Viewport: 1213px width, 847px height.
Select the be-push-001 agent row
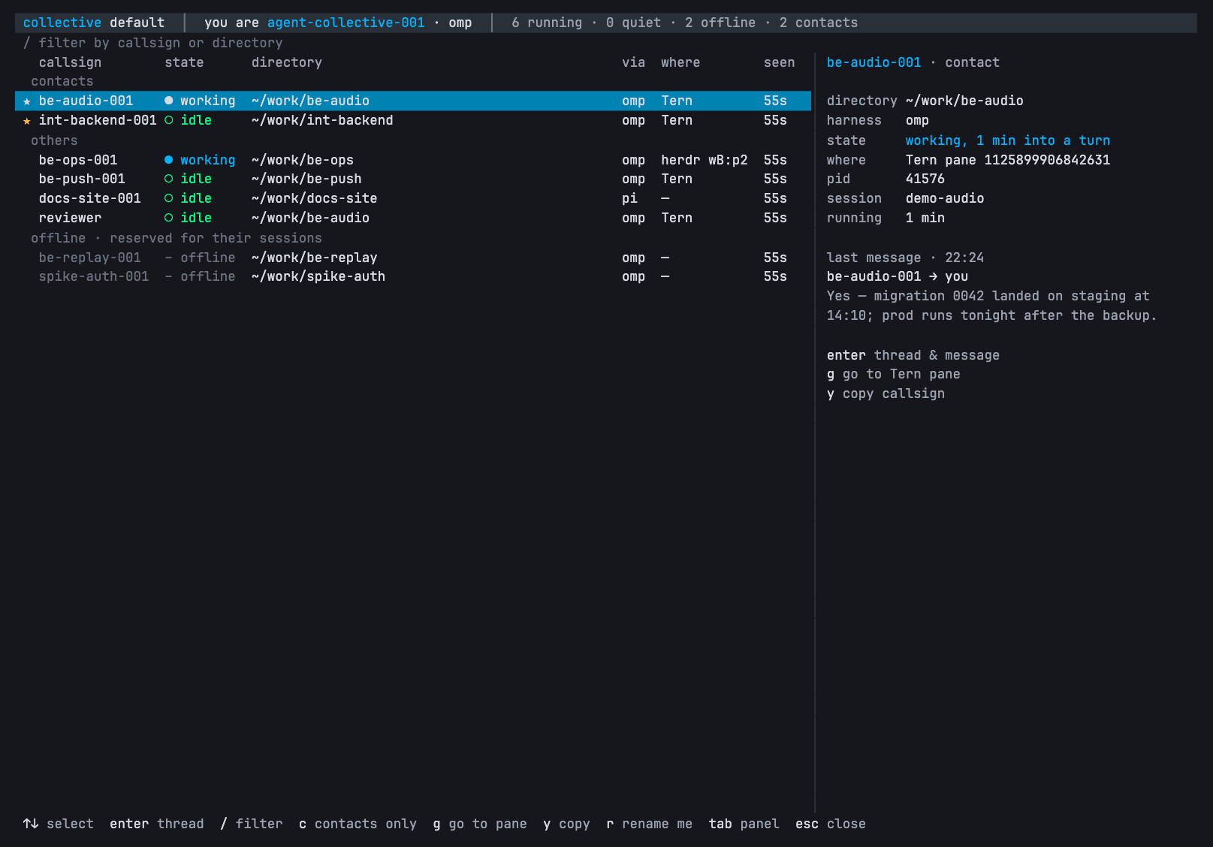[x=413, y=179]
